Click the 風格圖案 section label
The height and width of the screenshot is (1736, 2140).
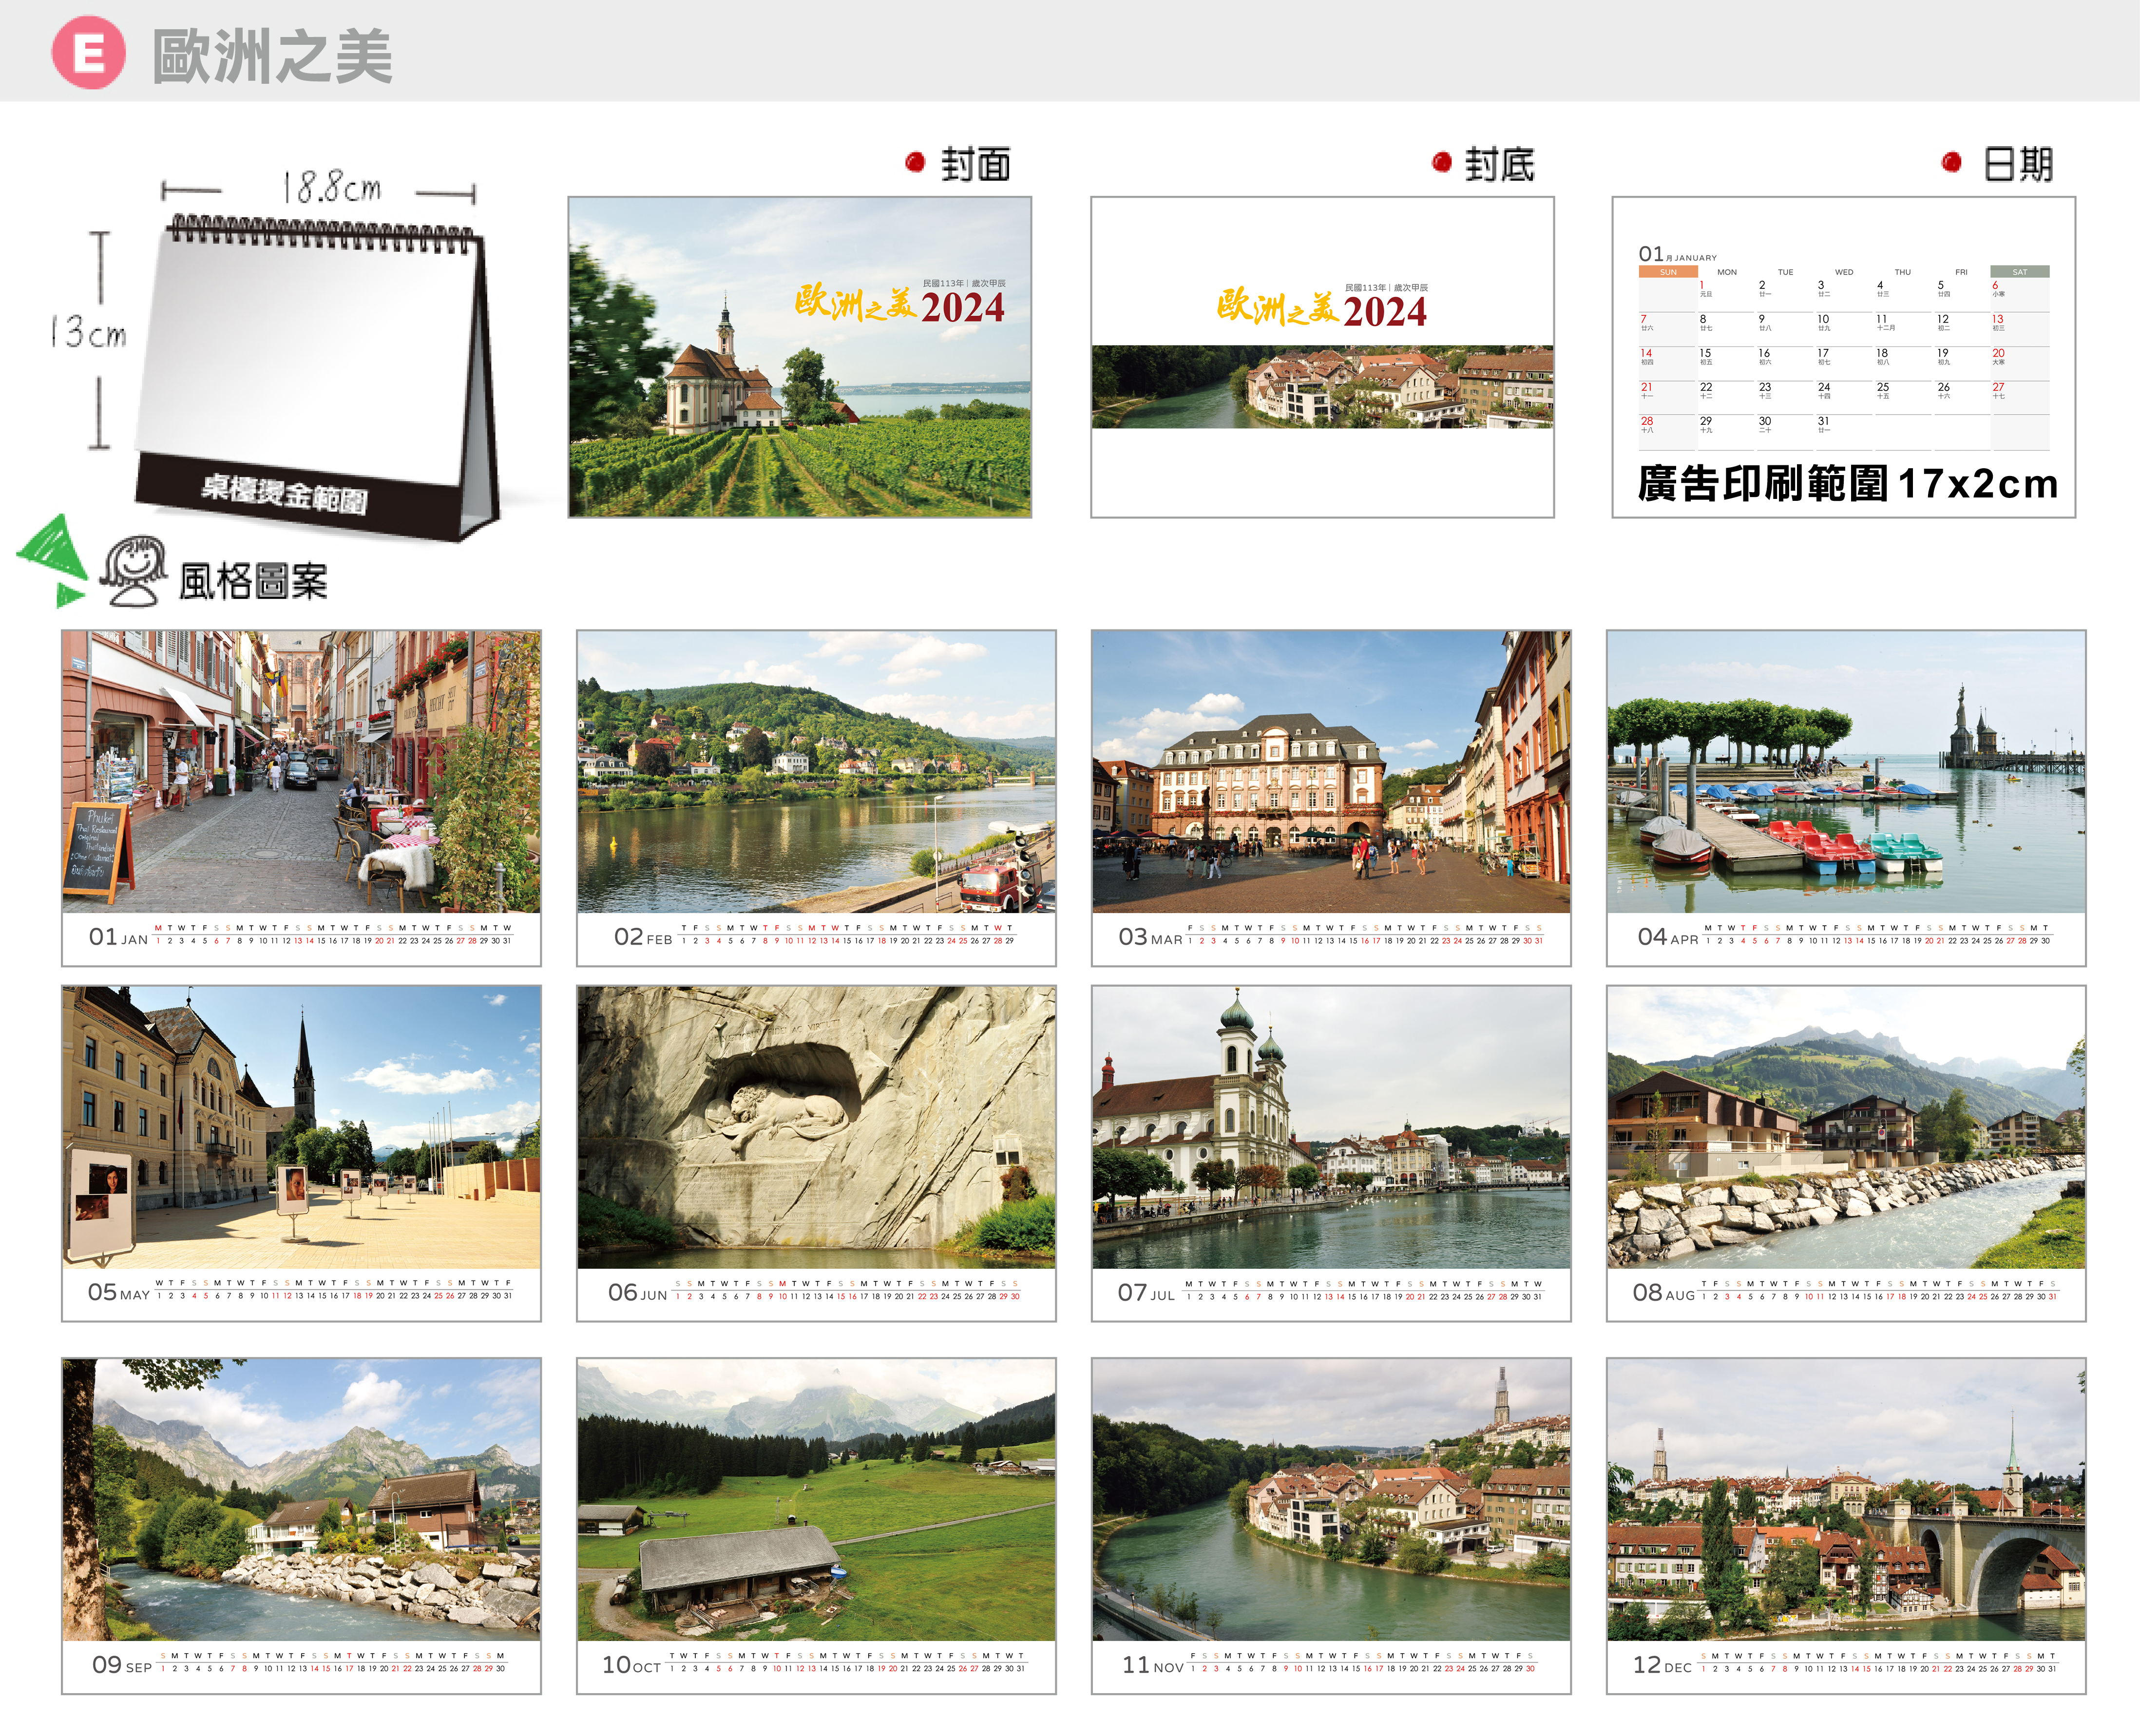[253, 581]
